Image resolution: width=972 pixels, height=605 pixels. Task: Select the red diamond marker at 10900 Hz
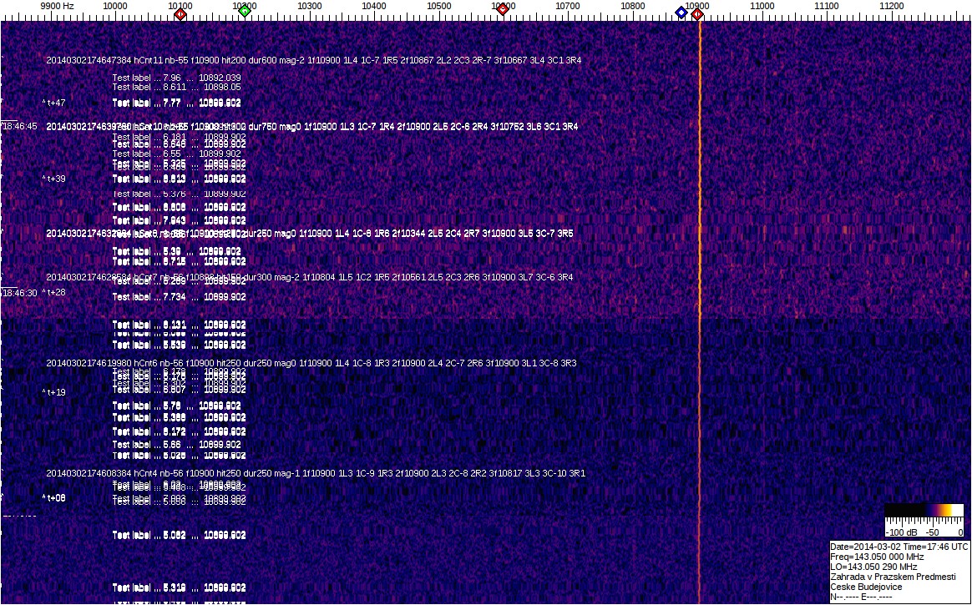[x=697, y=14]
